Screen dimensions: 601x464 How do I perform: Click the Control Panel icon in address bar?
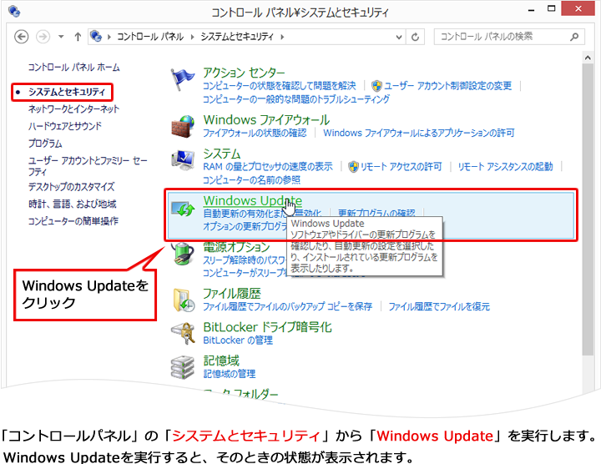[96, 37]
